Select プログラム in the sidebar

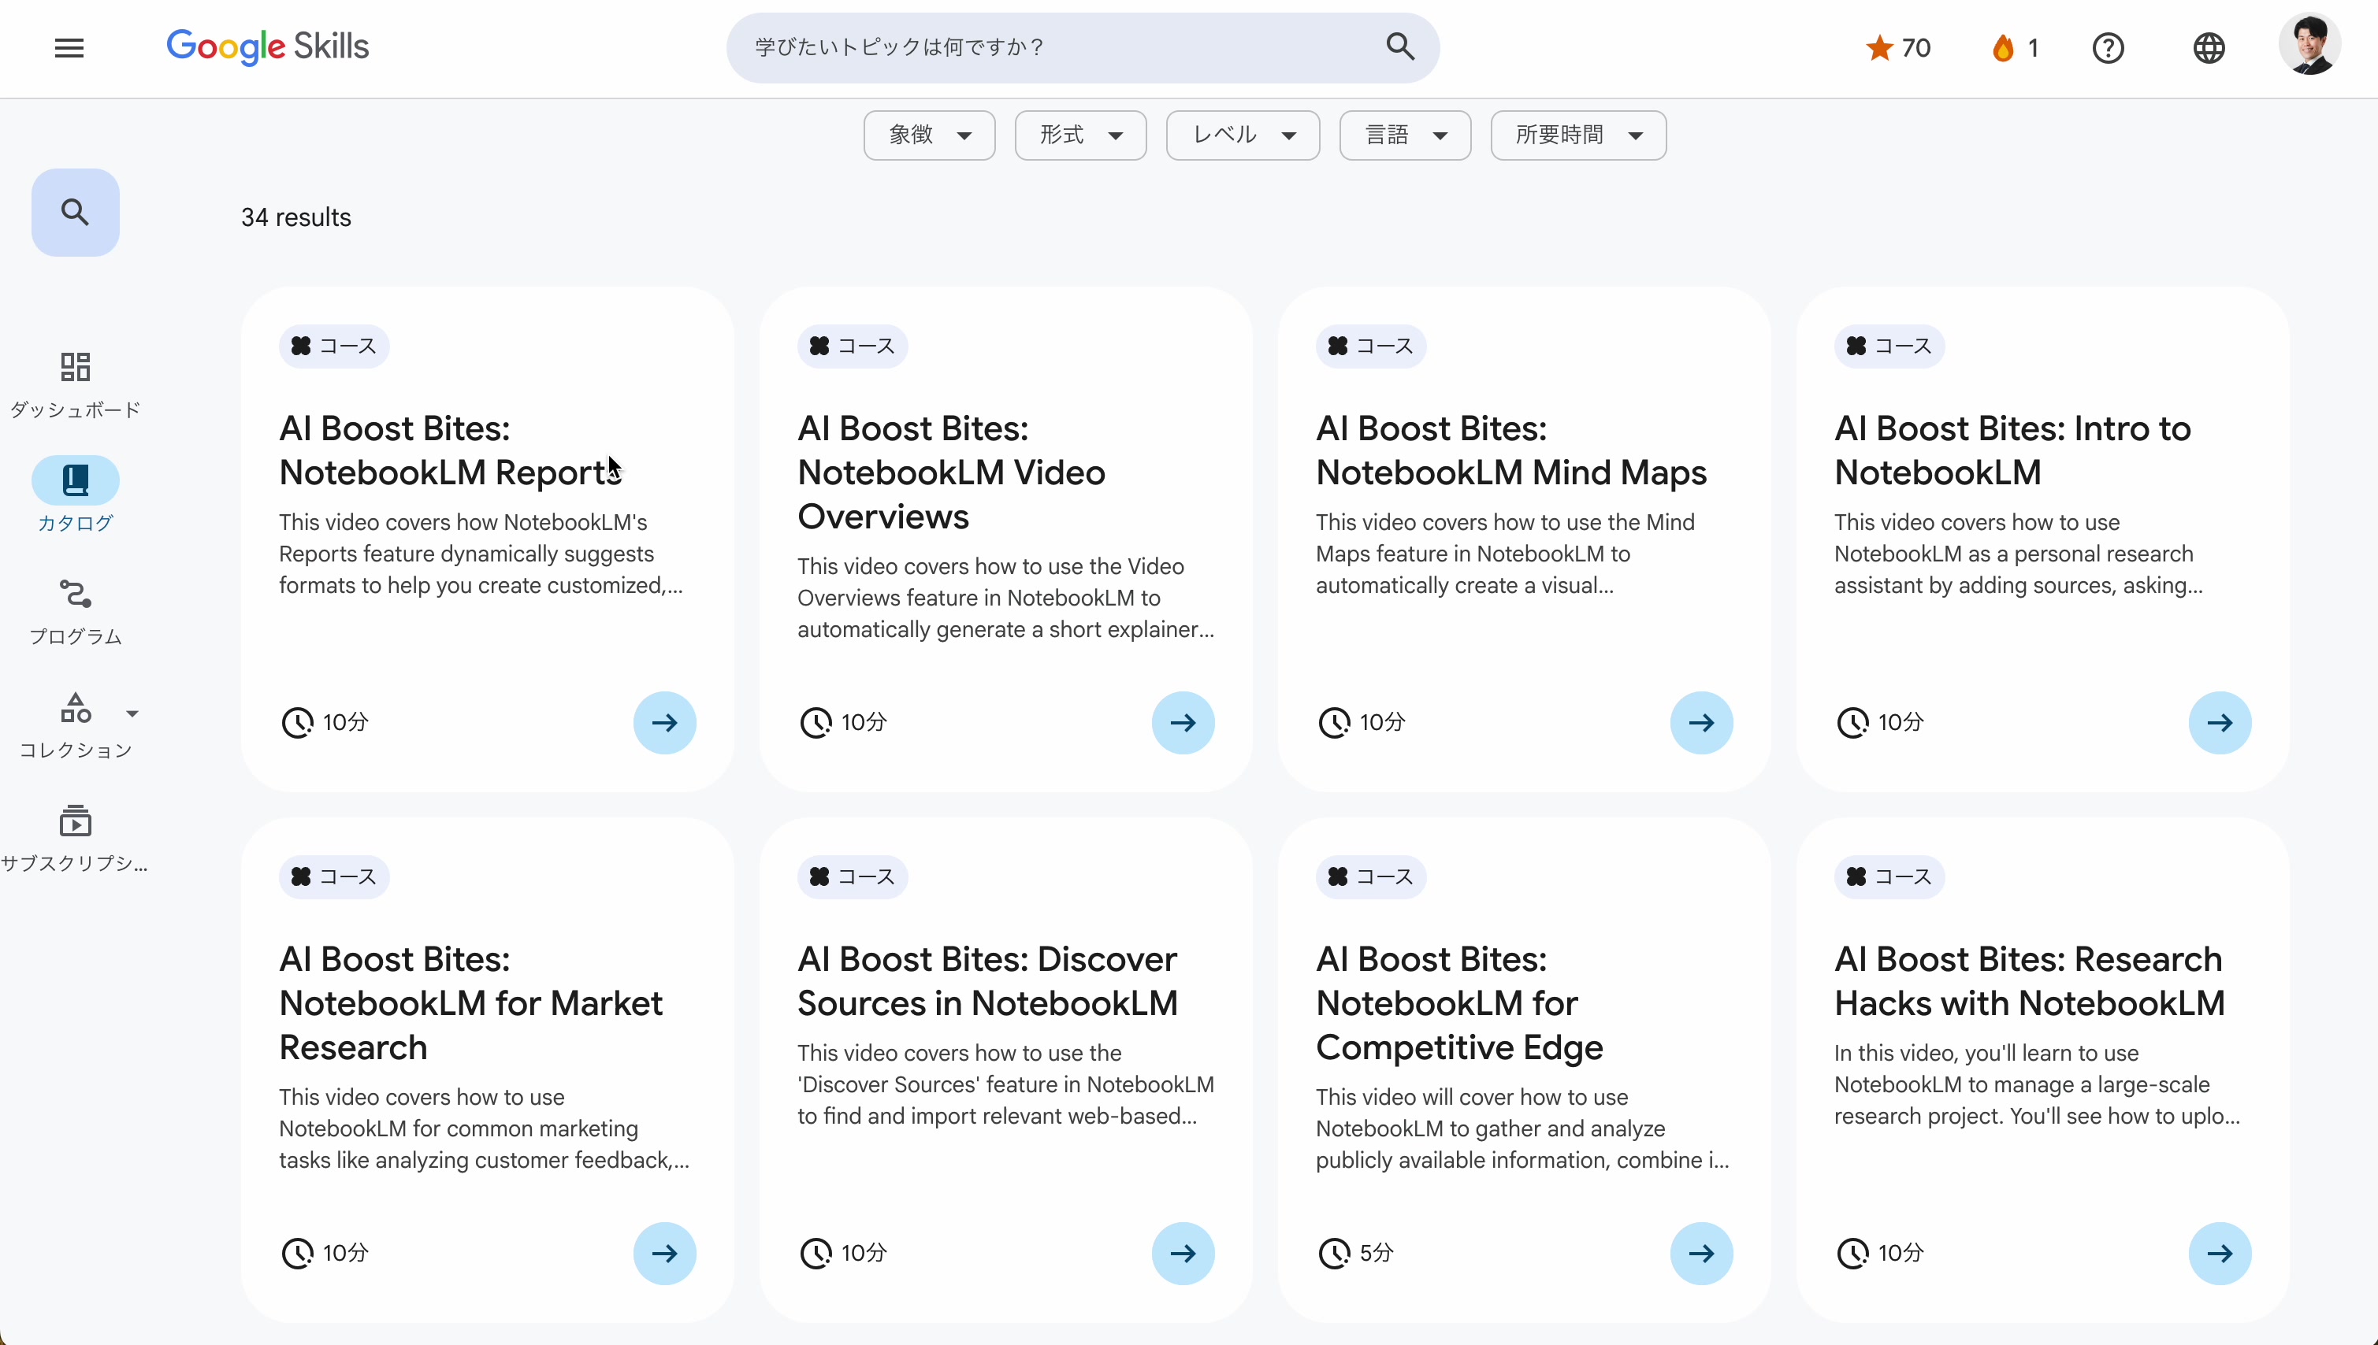76,610
